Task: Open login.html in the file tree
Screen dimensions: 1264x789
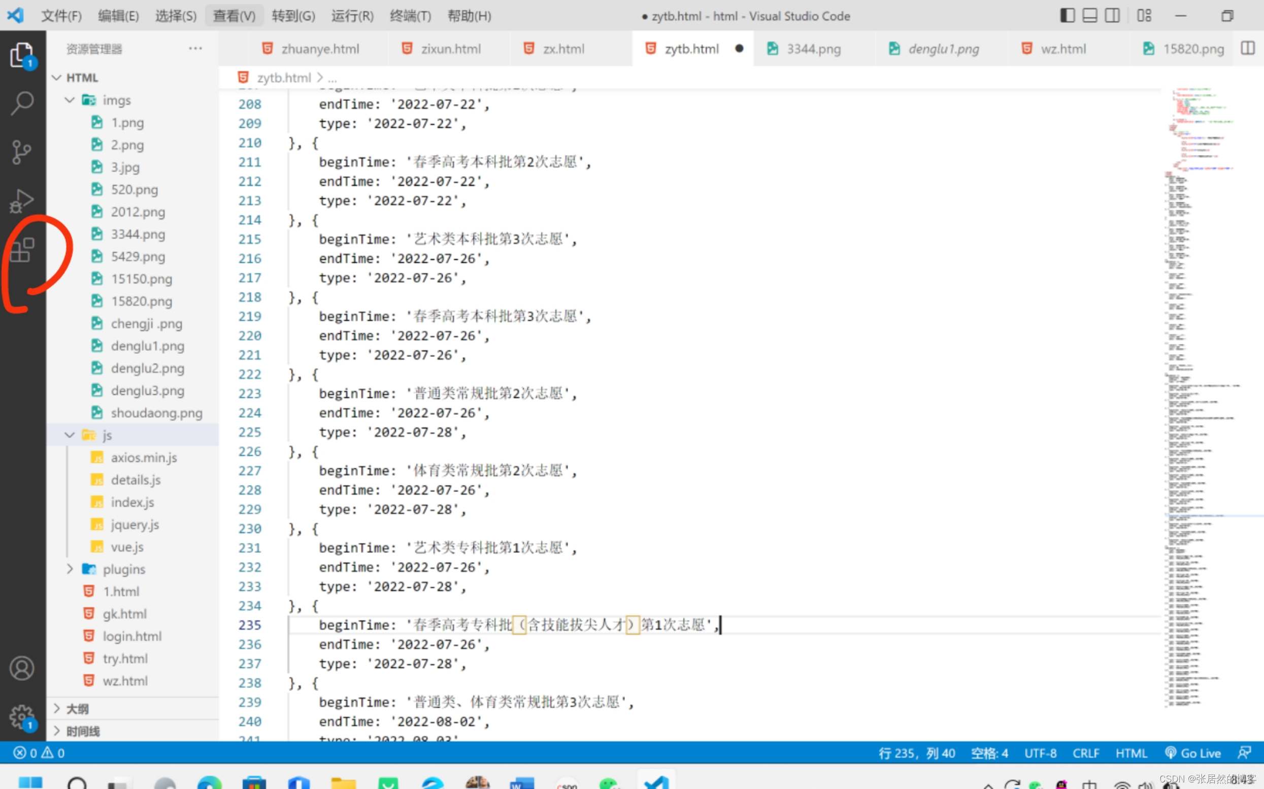Action: [x=131, y=636]
